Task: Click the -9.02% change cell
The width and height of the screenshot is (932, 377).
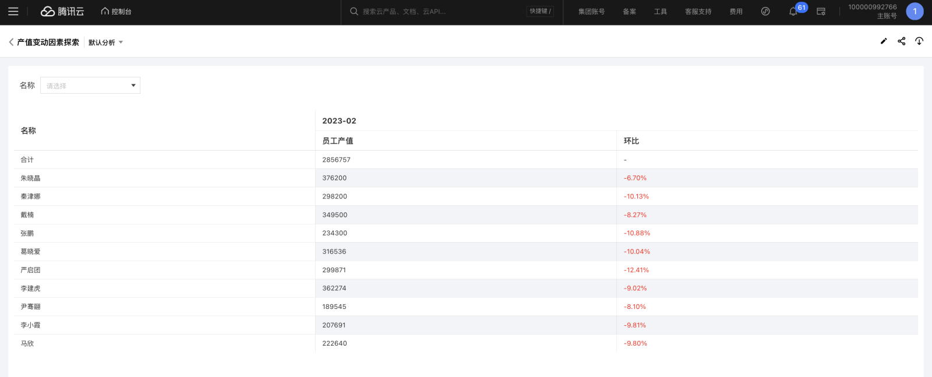Action: 636,289
